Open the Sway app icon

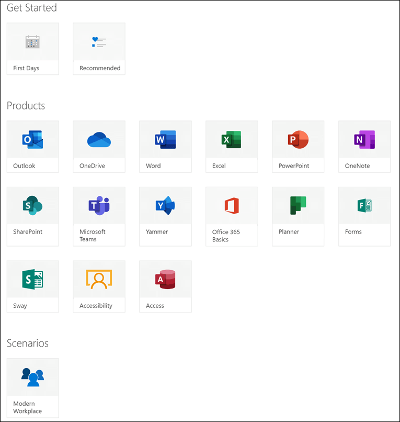(32, 280)
